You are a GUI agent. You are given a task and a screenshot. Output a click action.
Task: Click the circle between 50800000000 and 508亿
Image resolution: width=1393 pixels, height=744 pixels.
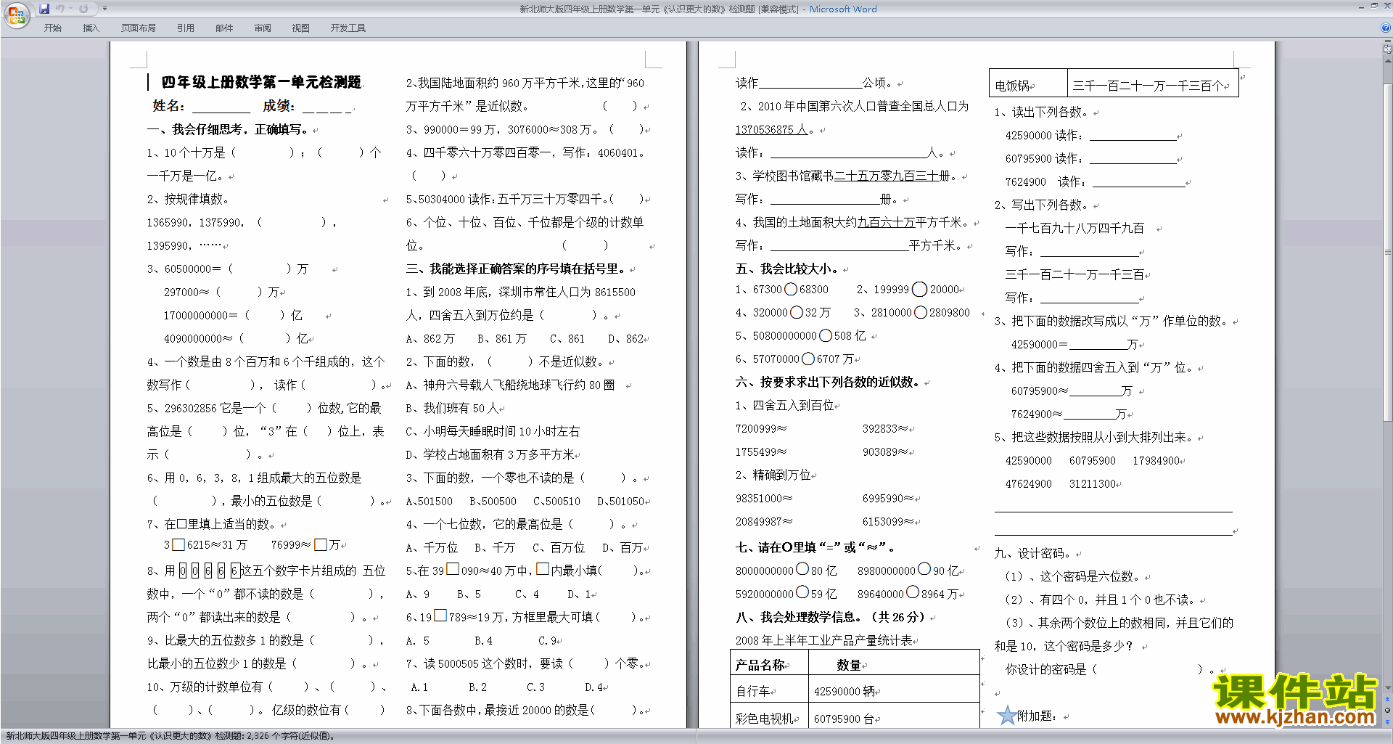click(826, 335)
